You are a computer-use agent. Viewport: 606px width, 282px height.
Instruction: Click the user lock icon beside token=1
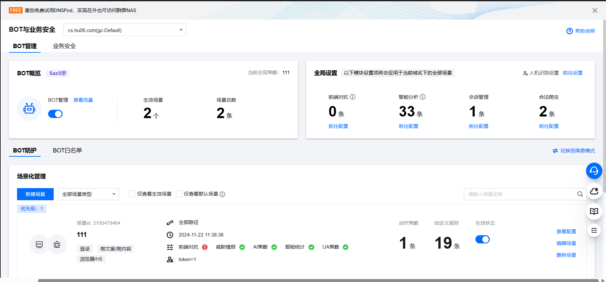170,259
